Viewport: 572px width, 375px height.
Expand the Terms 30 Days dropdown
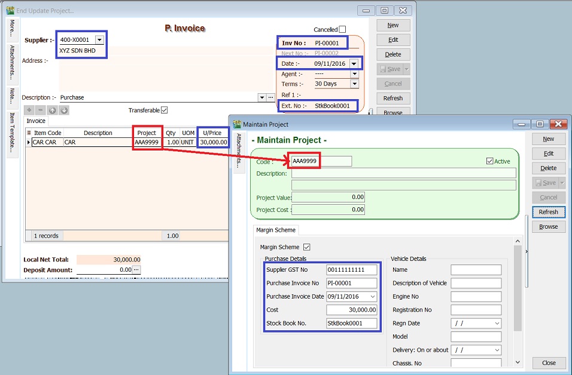tap(354, 84)
